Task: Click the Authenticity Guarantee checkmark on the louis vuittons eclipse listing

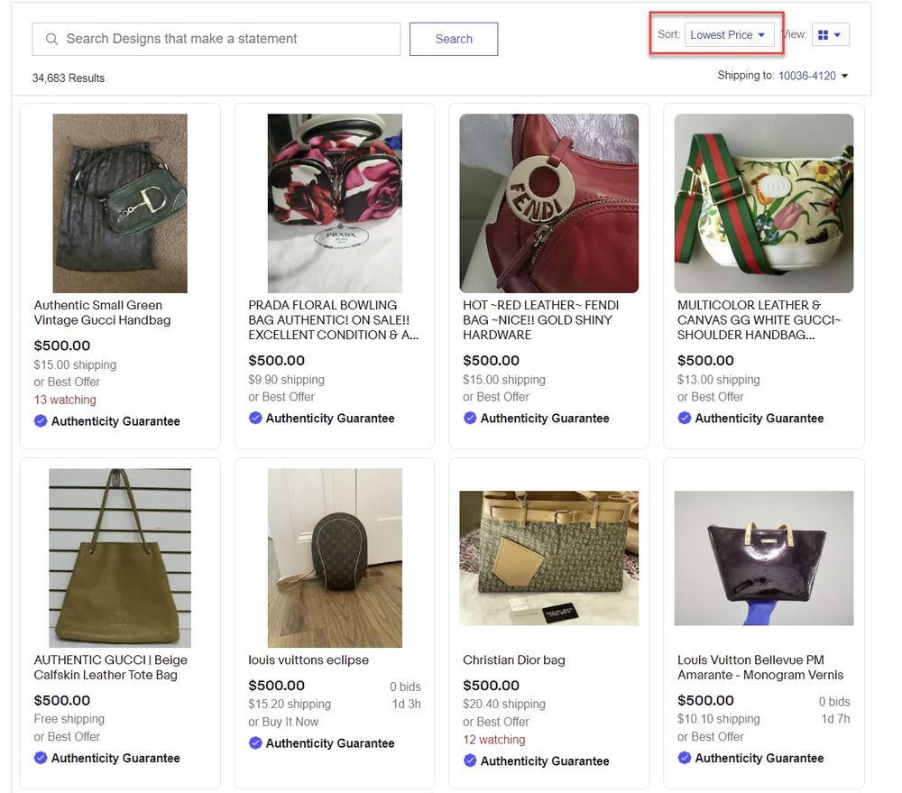Action: tap(257, 743)
